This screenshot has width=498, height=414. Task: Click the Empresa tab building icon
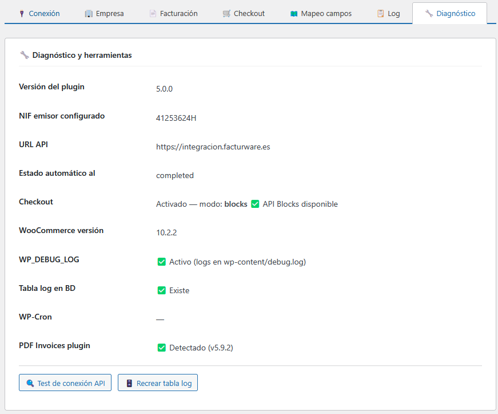[x=89, y=13]
